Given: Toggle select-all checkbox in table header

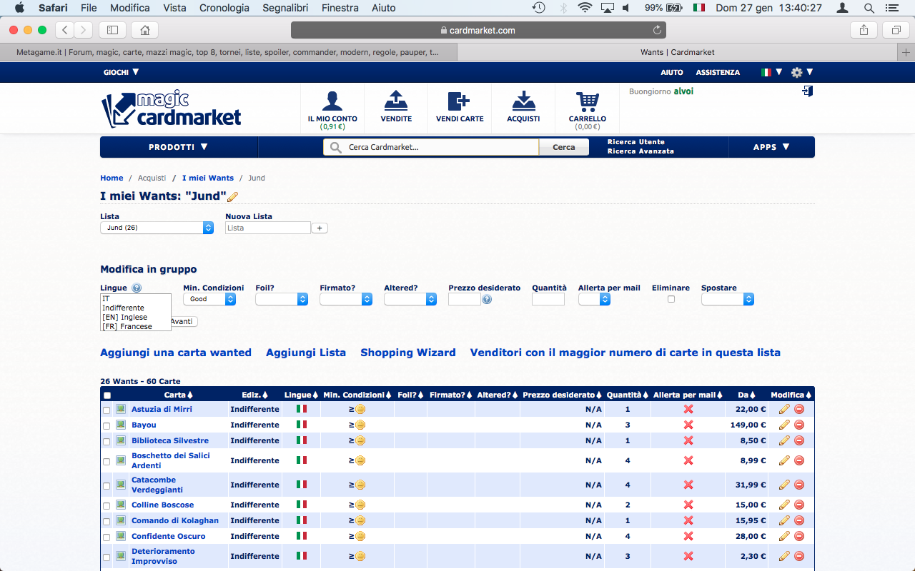Looking at the screenshot, I should [x=107, y=395].
